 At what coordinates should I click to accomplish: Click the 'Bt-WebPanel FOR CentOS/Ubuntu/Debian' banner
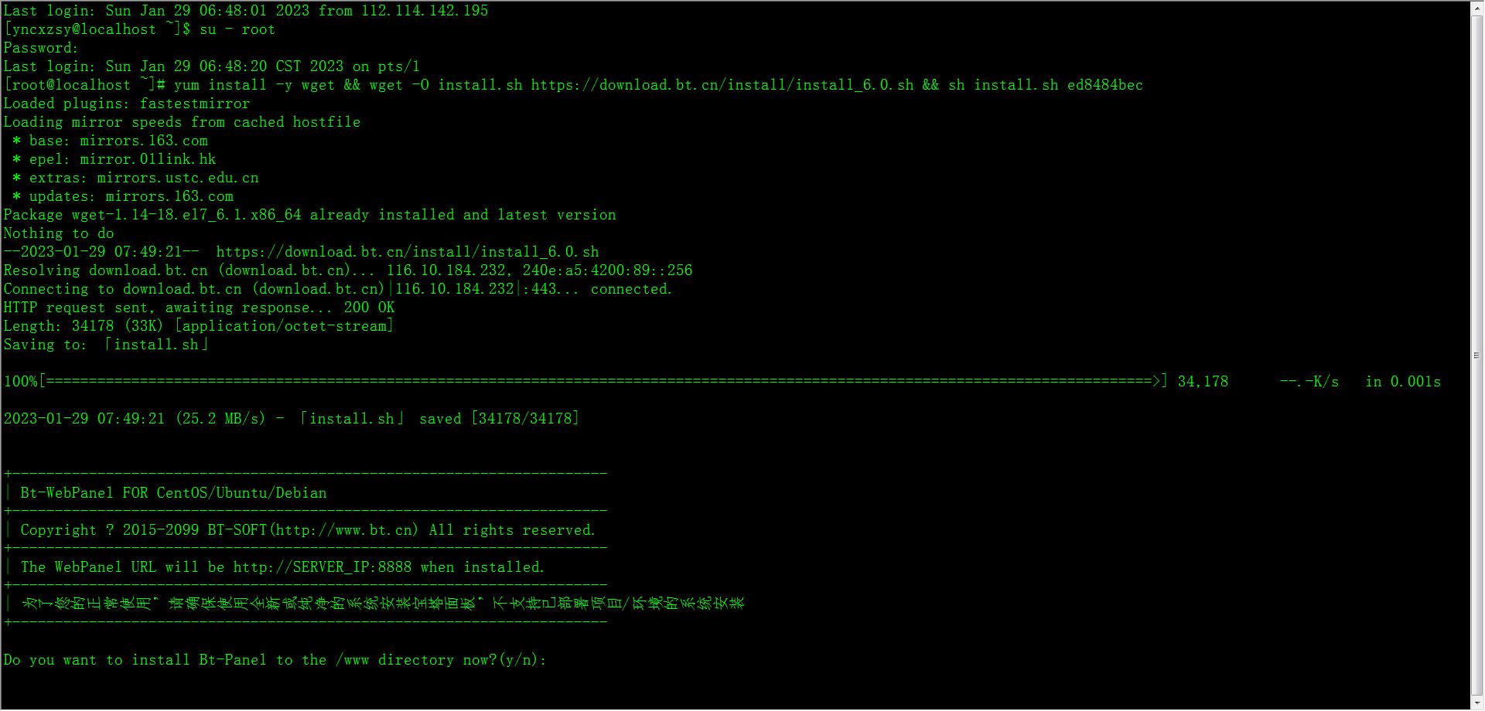[173, 493]
